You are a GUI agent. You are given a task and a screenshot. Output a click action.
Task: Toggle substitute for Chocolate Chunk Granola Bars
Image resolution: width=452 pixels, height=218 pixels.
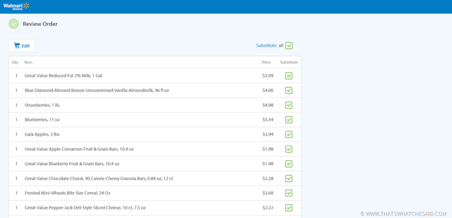click(x=289, y=178)
